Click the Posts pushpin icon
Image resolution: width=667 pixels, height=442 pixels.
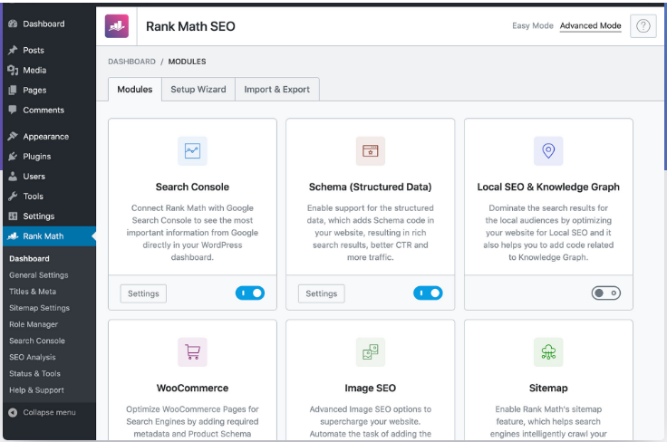(x=13, y=50)
